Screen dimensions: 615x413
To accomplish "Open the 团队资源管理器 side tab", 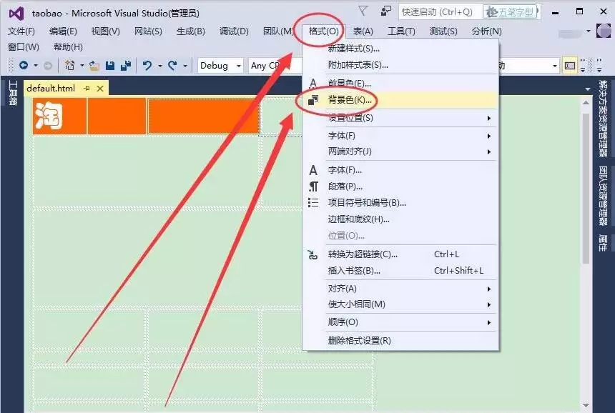I will pyautogui.click(x=603, y=196).
